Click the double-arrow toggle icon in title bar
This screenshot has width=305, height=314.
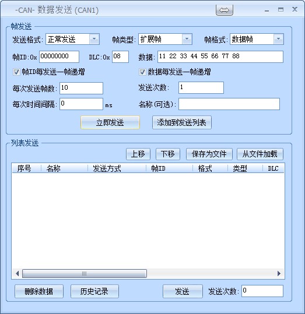point(224,10)
